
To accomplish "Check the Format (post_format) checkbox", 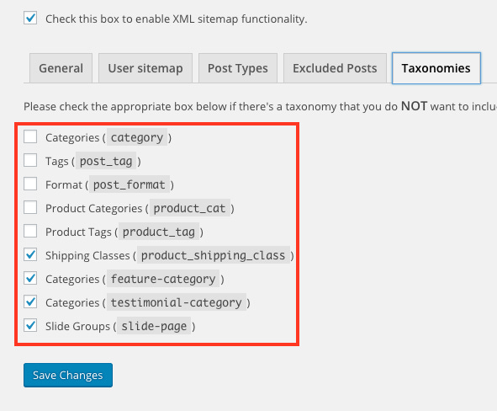I will click(30, 184).
